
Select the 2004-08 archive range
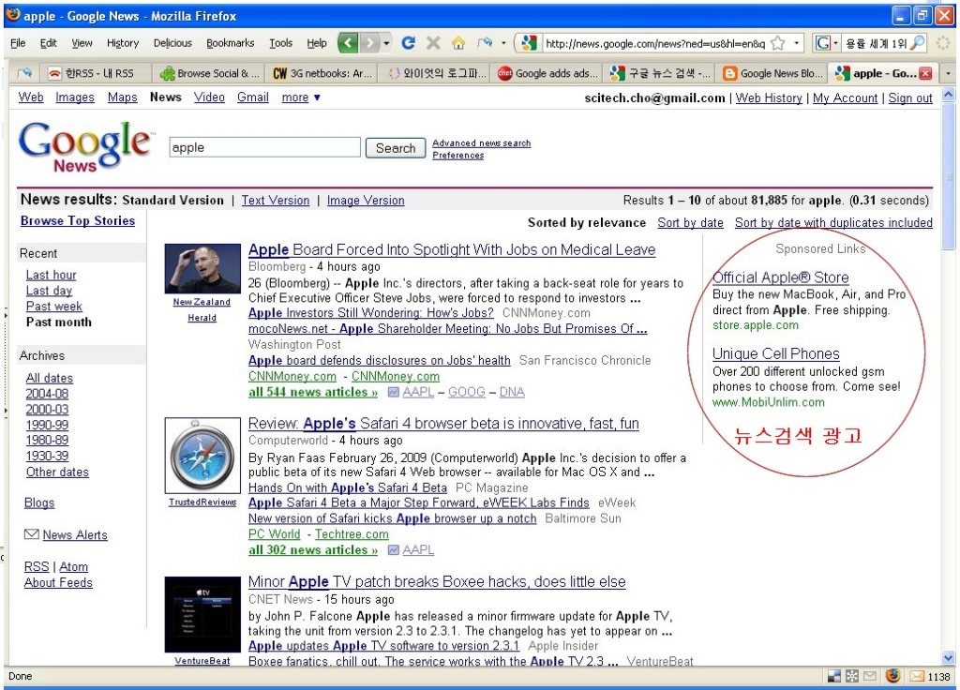coord(47,394)
